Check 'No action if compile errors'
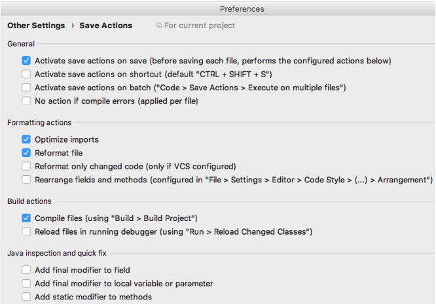 point(26,101)
